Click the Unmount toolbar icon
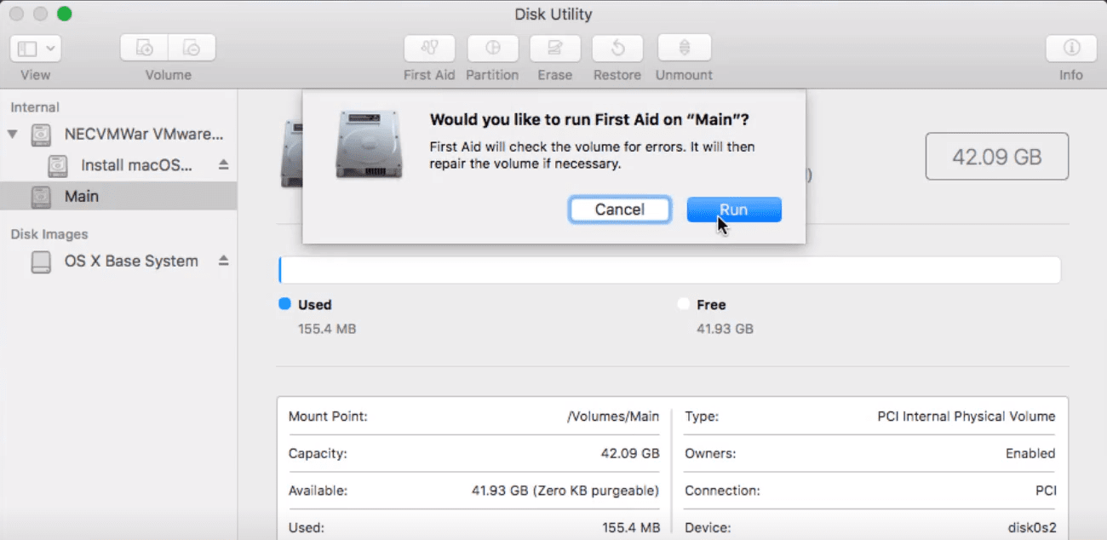1107x540 pixels. tap(684, 48)
